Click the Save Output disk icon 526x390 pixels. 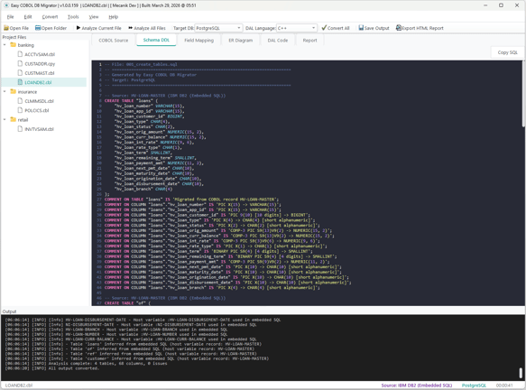pyautogui.click(x=361, y=28)
